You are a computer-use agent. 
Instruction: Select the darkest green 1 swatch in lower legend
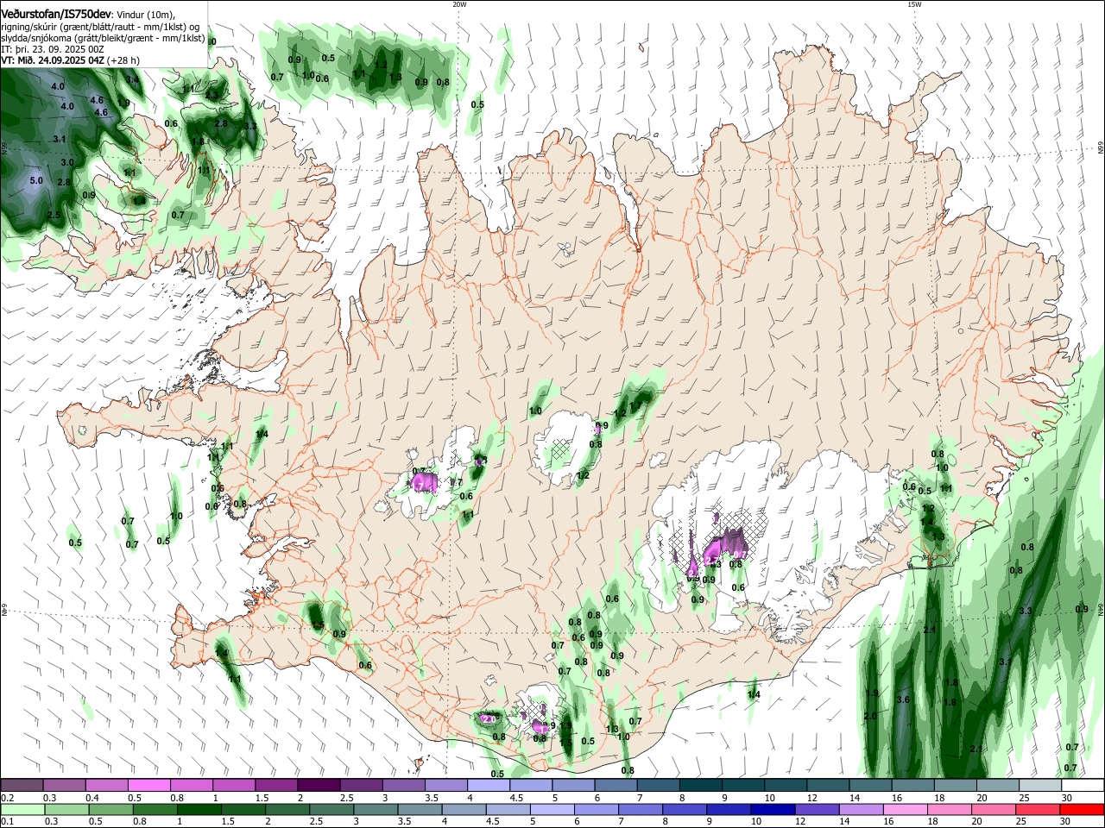tap(199, 810)
